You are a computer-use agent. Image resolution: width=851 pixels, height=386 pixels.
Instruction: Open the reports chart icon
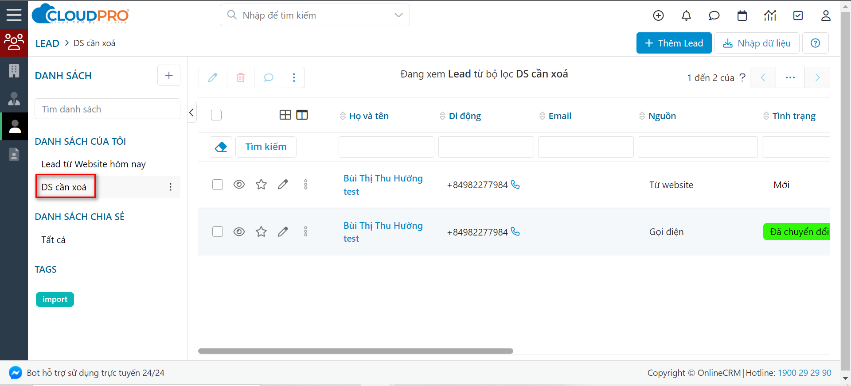(x=770, y=15)
